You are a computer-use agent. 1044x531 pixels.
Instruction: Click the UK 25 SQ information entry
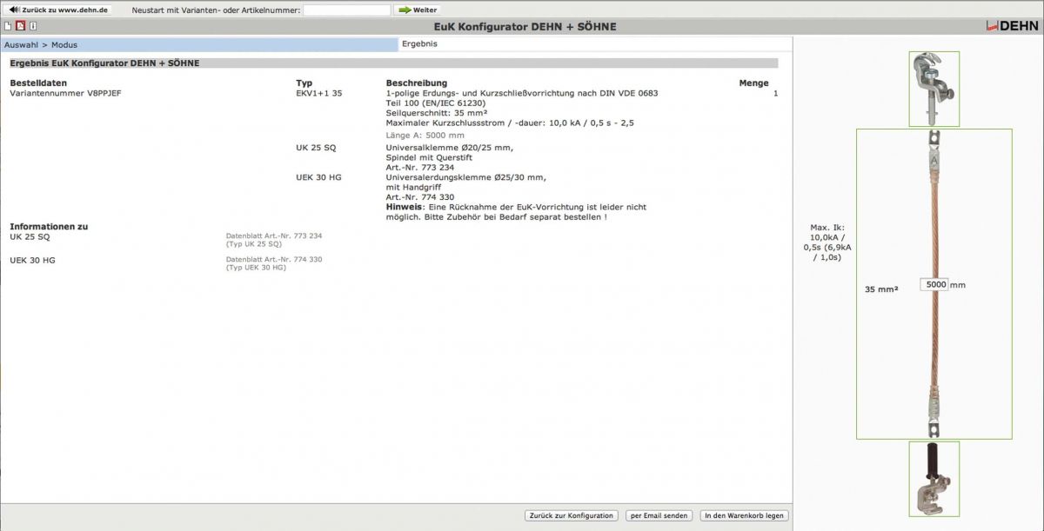click(x=30, y=236)
